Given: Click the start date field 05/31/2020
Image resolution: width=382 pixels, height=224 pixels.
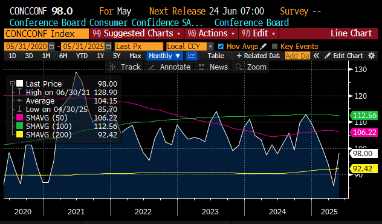Looking at the screenshot, I should click(27, 47).
